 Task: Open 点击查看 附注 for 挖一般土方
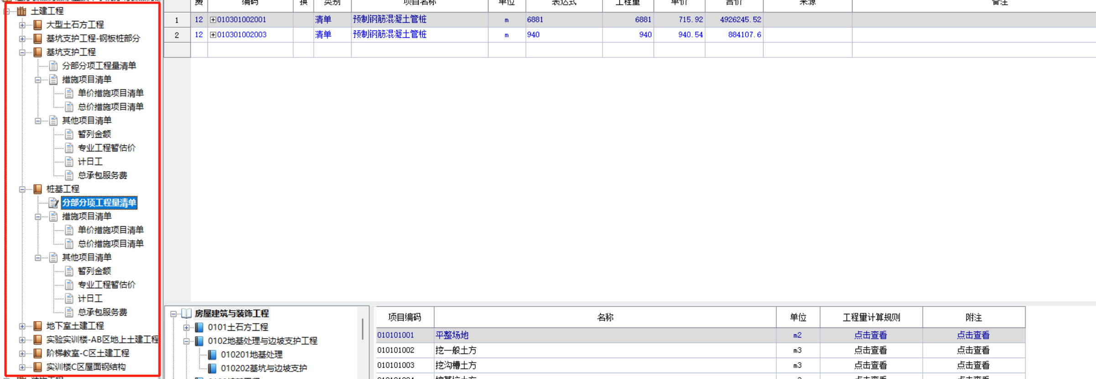tap(973, 350)
